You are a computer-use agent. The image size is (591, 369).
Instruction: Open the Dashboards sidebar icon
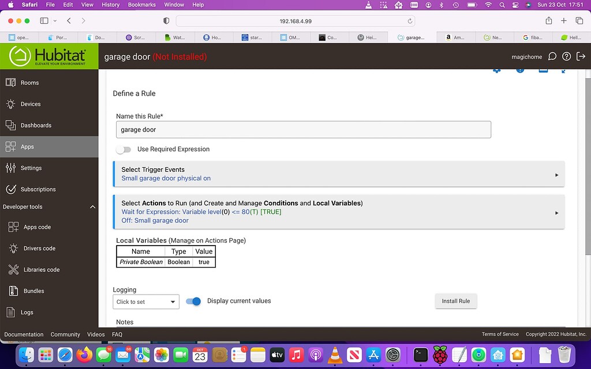(10, 125)
